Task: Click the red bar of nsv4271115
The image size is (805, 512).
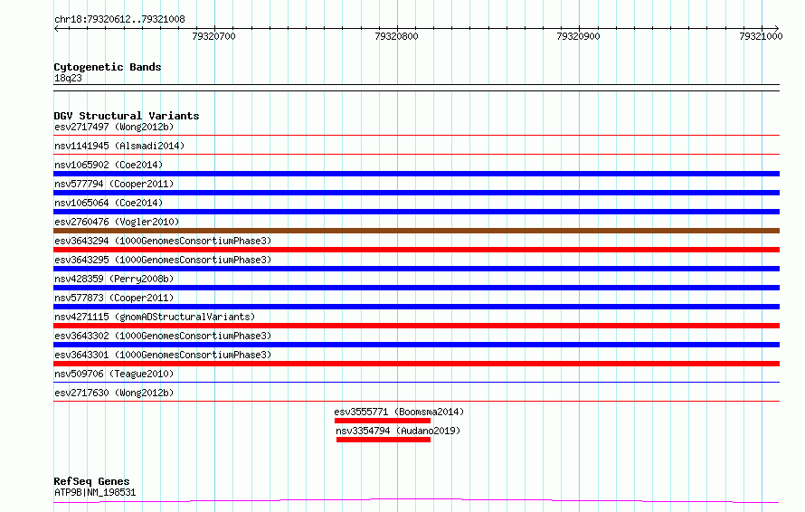Action: [416, 326]
